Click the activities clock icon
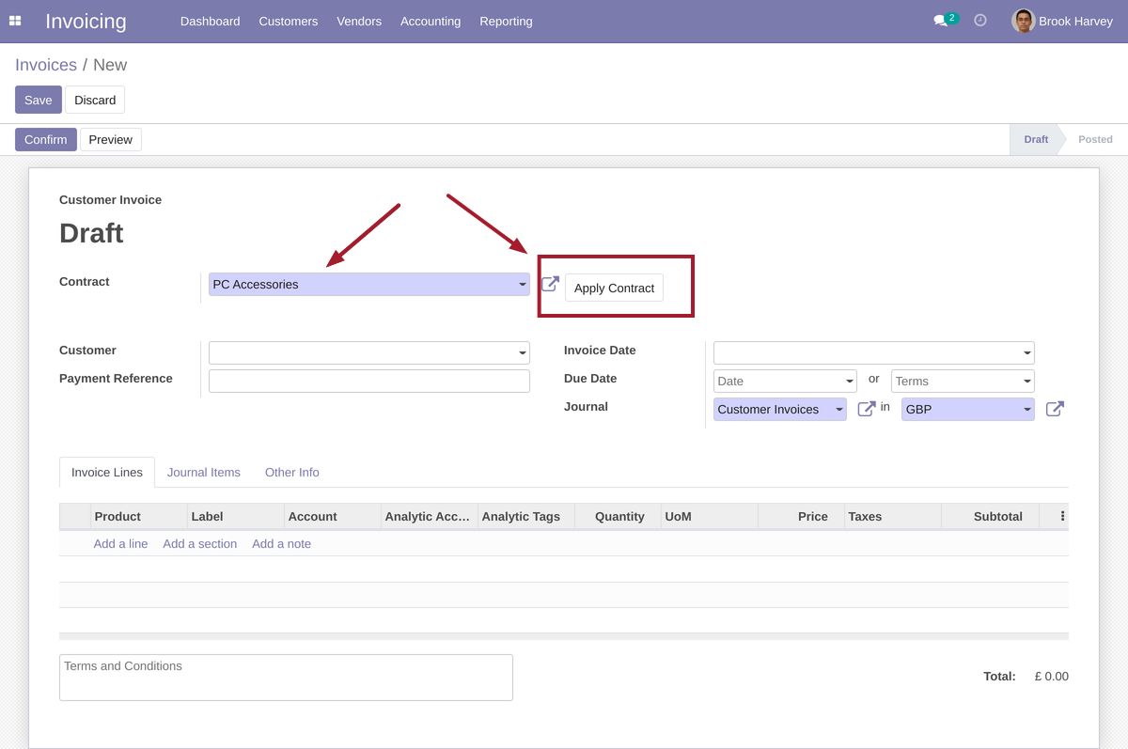This screenshot has width=1128, height=749. point(980,21)
